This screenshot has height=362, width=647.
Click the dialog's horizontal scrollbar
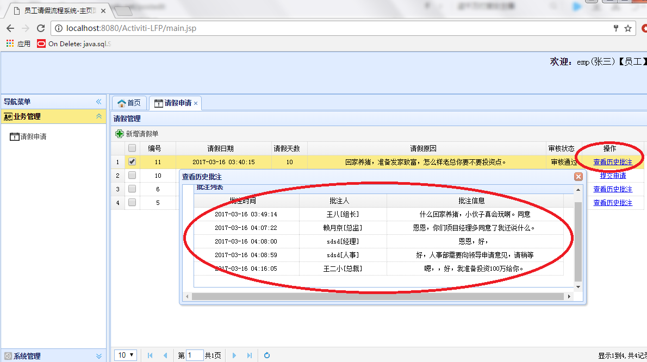377,296
